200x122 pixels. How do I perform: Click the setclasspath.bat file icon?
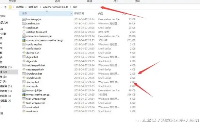tap(24, 65)
